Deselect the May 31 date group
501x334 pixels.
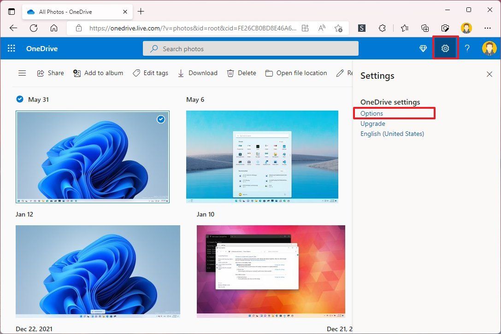tap(20, 99)
